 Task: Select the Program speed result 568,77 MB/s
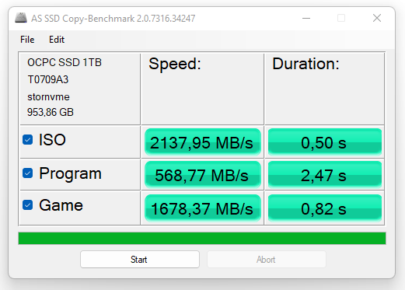[203, 175]
